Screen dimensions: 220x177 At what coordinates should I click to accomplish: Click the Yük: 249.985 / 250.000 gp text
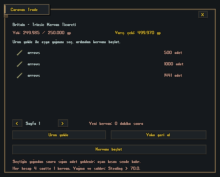[42, 33]
